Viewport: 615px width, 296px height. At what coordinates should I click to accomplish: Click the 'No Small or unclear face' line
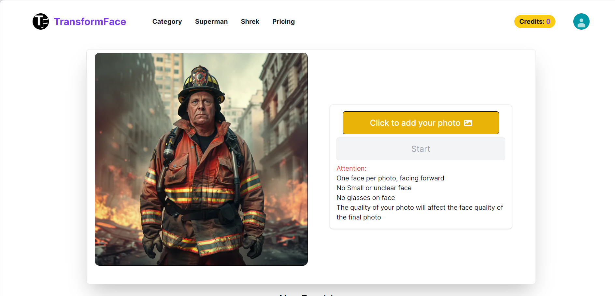374,188
